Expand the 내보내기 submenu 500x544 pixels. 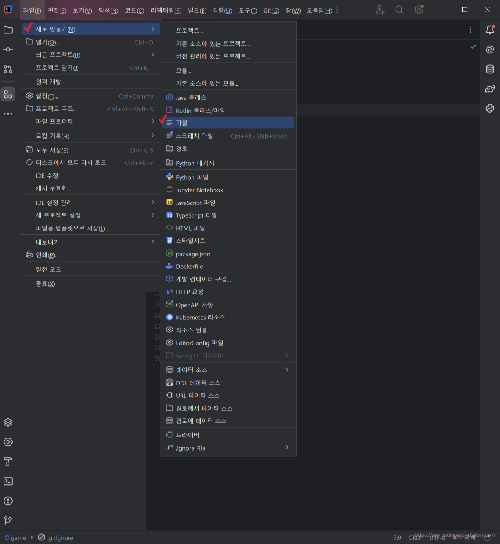point(91,242)
